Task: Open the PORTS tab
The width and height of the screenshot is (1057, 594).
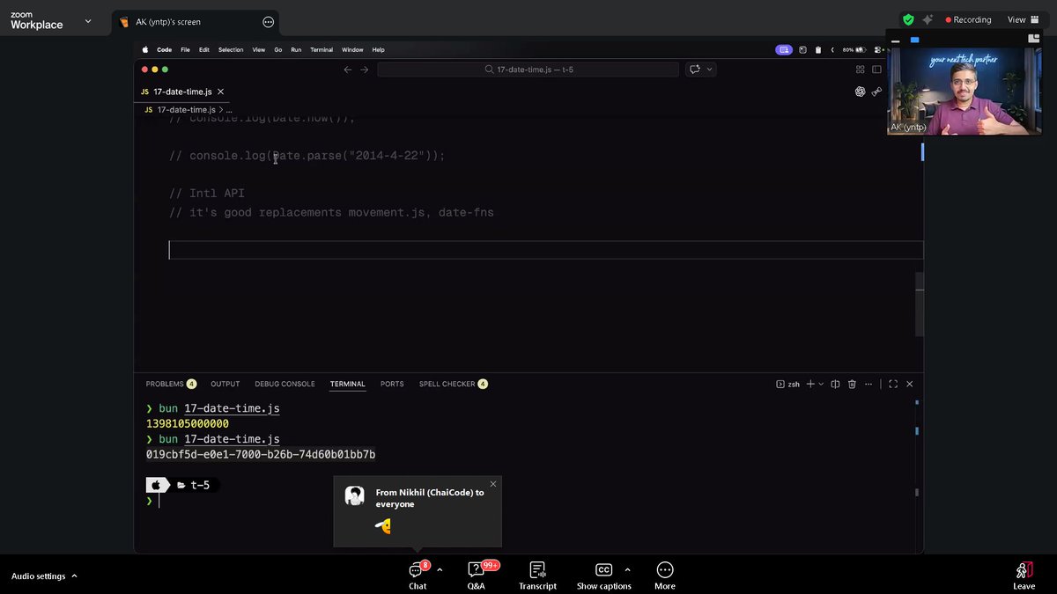Action: [392, 384]
